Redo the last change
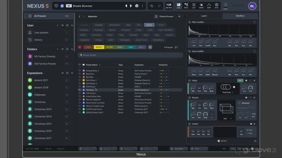Screen dimensions: 282x158 tap(159, 6)
